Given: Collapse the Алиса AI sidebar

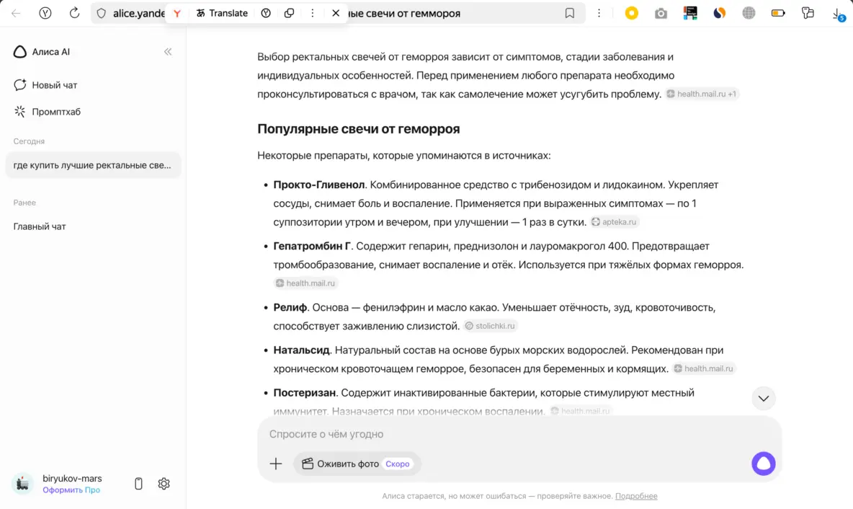Looking at the screenshot, I should coord(168,51).
